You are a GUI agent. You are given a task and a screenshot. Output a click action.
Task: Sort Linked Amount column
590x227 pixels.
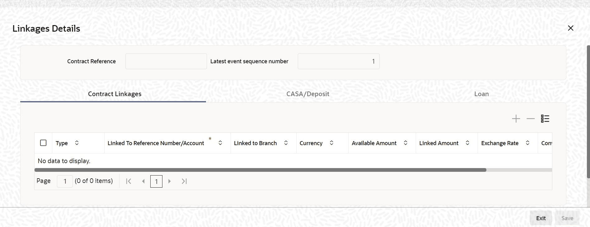click(467, 143)
